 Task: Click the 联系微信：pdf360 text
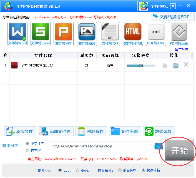tap(134, 159)
